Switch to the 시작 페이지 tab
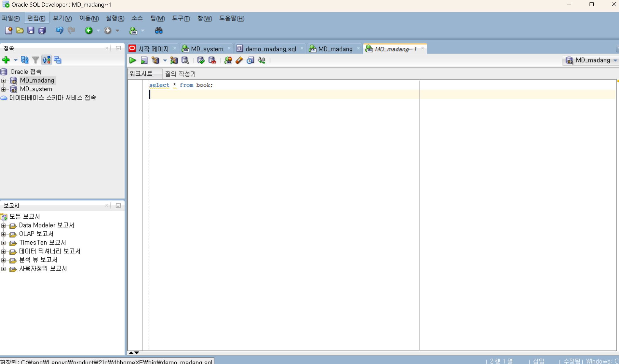The height and width of the screenshot is (364, 619). [153, 49]
